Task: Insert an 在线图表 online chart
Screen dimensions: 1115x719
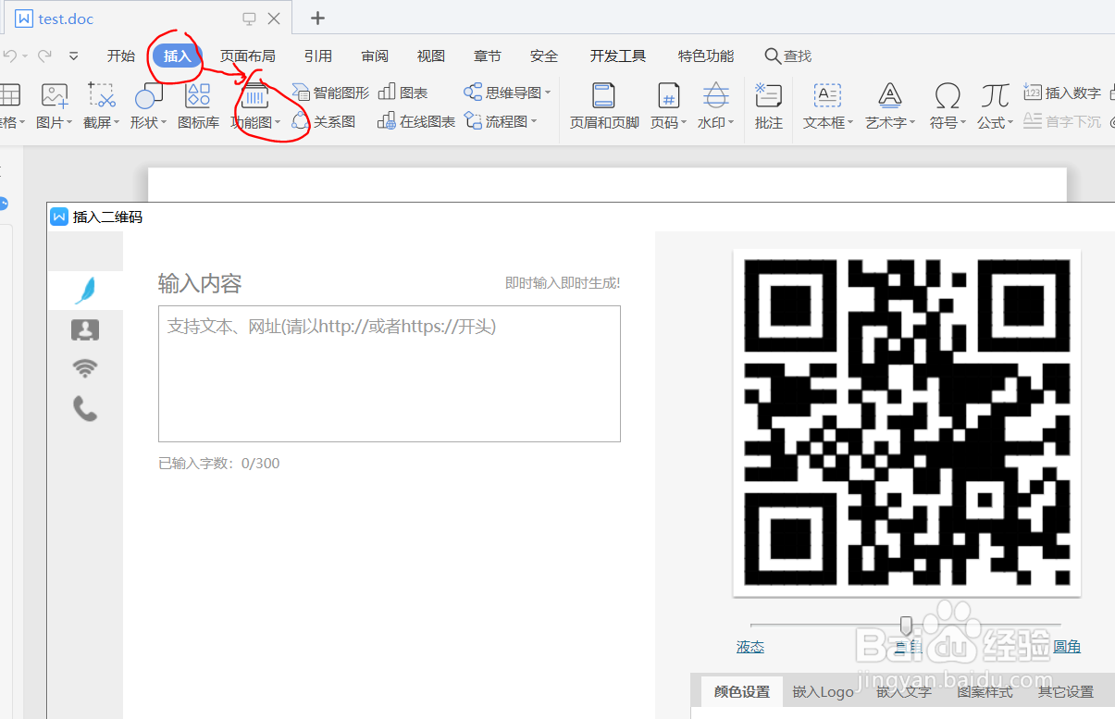Action: [x=416, y=121]
